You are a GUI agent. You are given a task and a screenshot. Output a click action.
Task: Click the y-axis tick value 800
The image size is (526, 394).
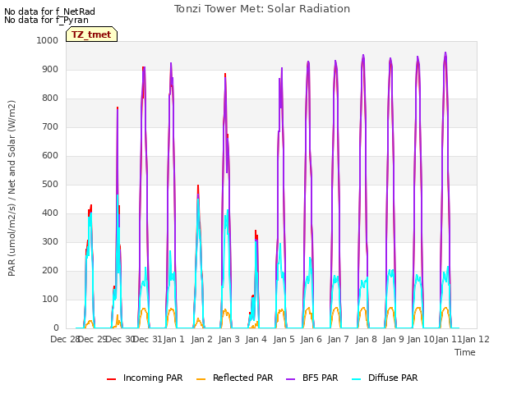(50, 98)
